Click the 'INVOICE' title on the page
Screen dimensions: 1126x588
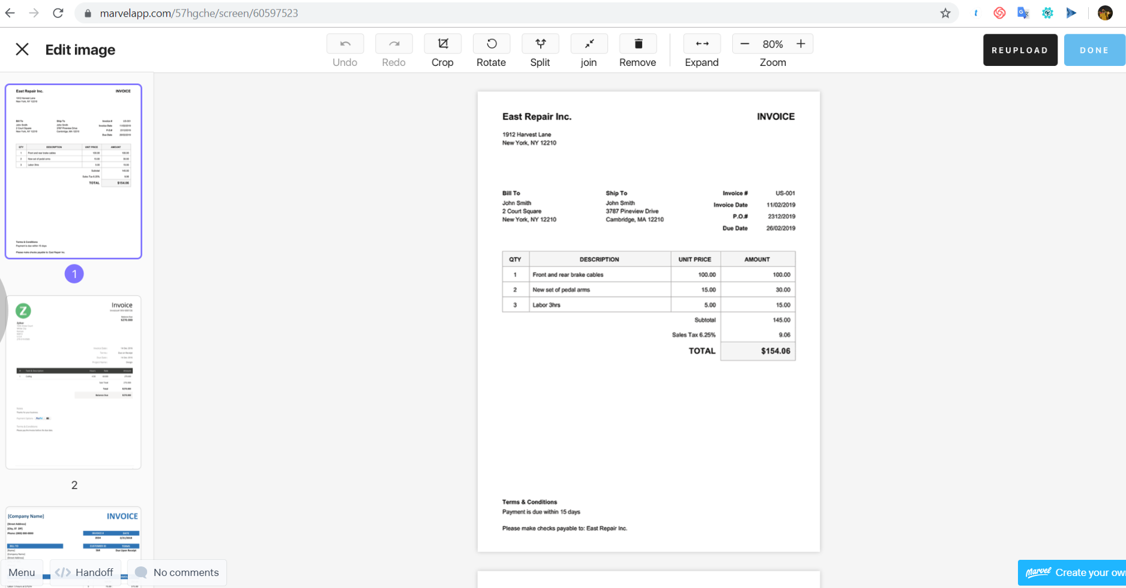[775, 117]
